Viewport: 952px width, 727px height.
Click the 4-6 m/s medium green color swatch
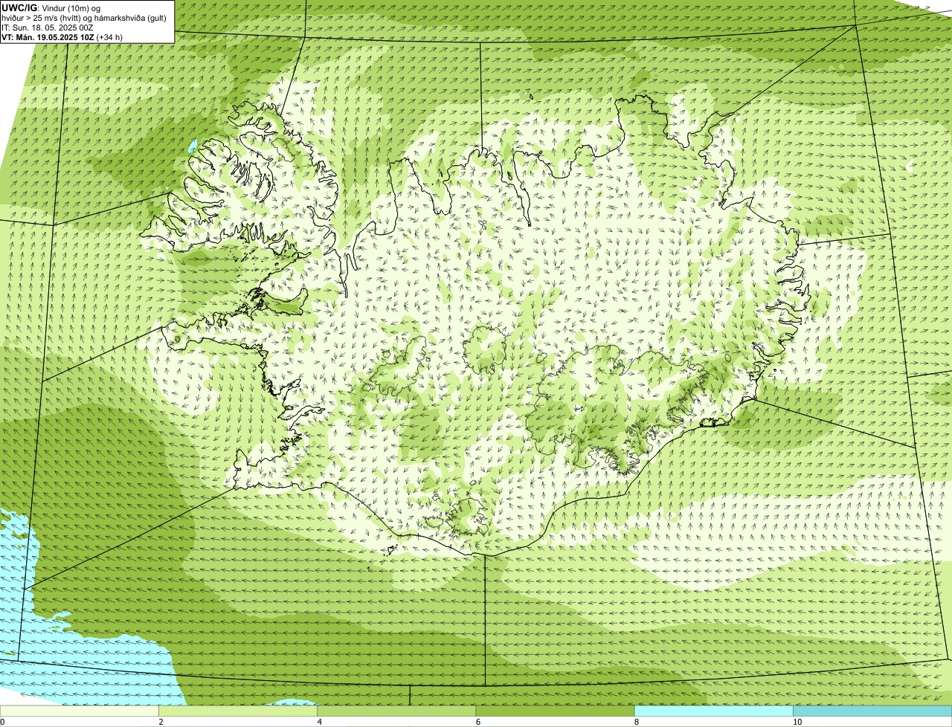tap(396, 711)
